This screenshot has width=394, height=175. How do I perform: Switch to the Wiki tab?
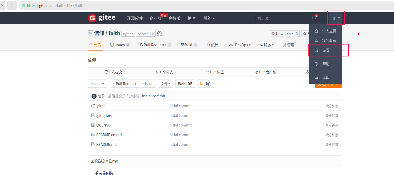pyautogui.click(x=189, y=45)
